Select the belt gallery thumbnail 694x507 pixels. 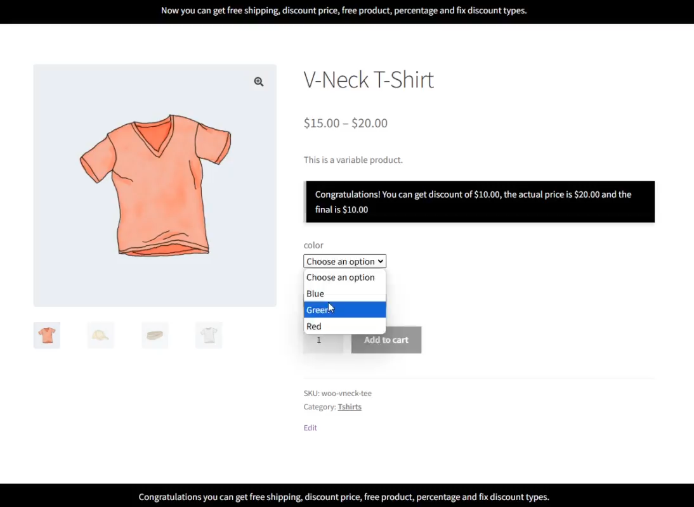tap(155, 335)
